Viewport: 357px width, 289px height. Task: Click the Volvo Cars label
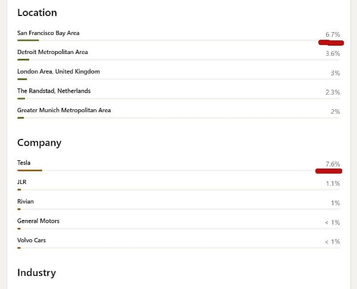click(x=32, y=240)
